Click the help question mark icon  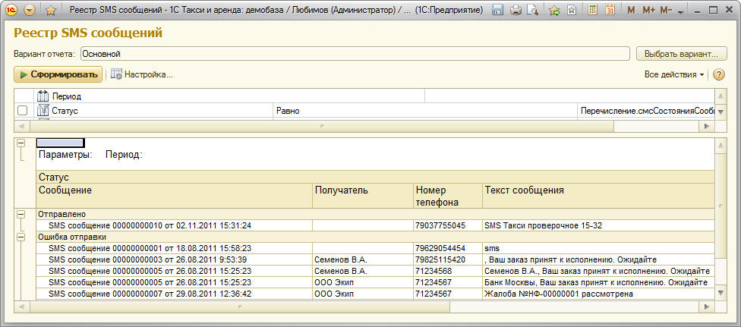[719, 74]
